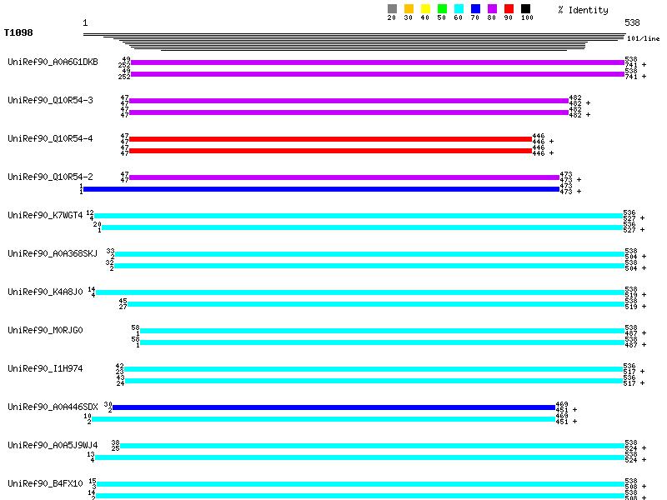
Task: Select the UniRef90_M0RJG0 sequence name
Action: pyautogui.click(x=45, y=330)
